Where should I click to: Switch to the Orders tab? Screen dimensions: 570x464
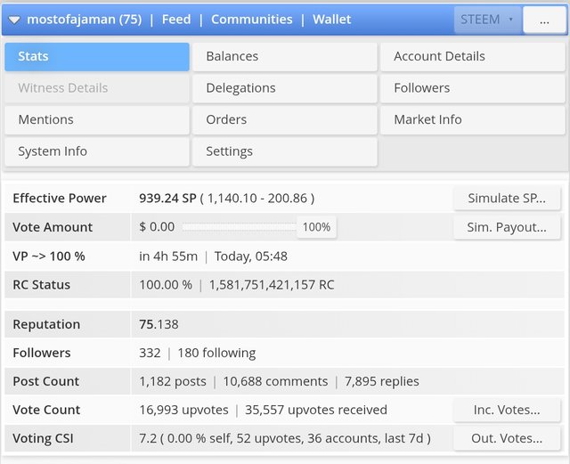click(285, 119)
